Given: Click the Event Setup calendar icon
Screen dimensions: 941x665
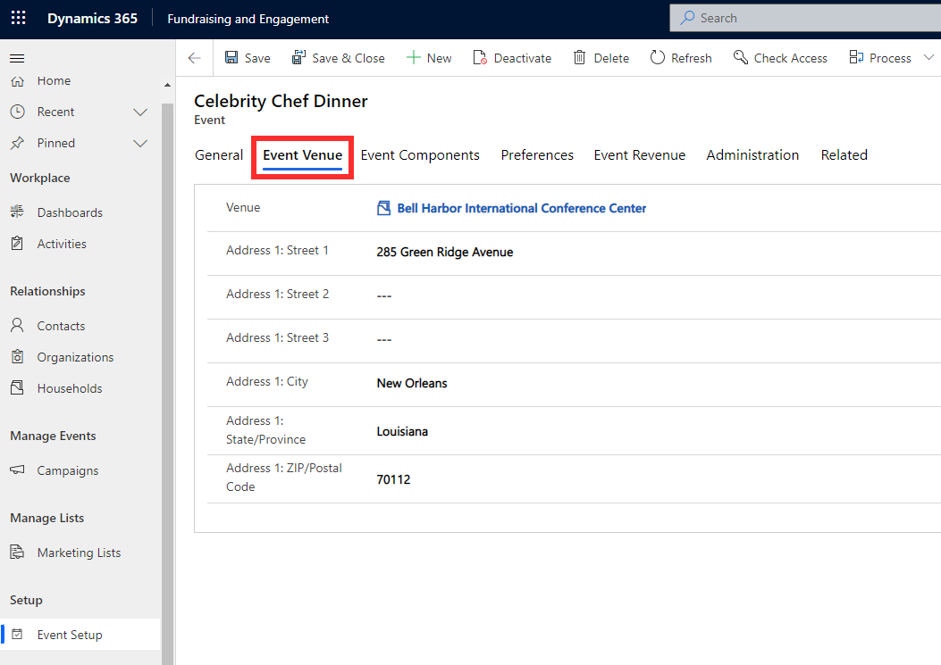Looking at the screenshot, I should (x=17, y=635).
